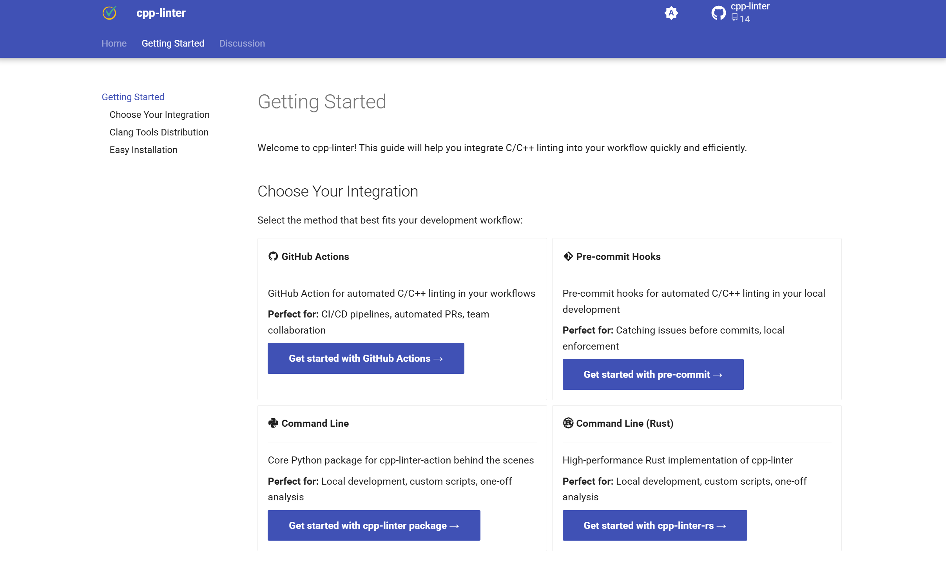Viewport: 946px width, 570px height.
Task: Open Easy Installation sidebar link
Action: coord(143,150)
